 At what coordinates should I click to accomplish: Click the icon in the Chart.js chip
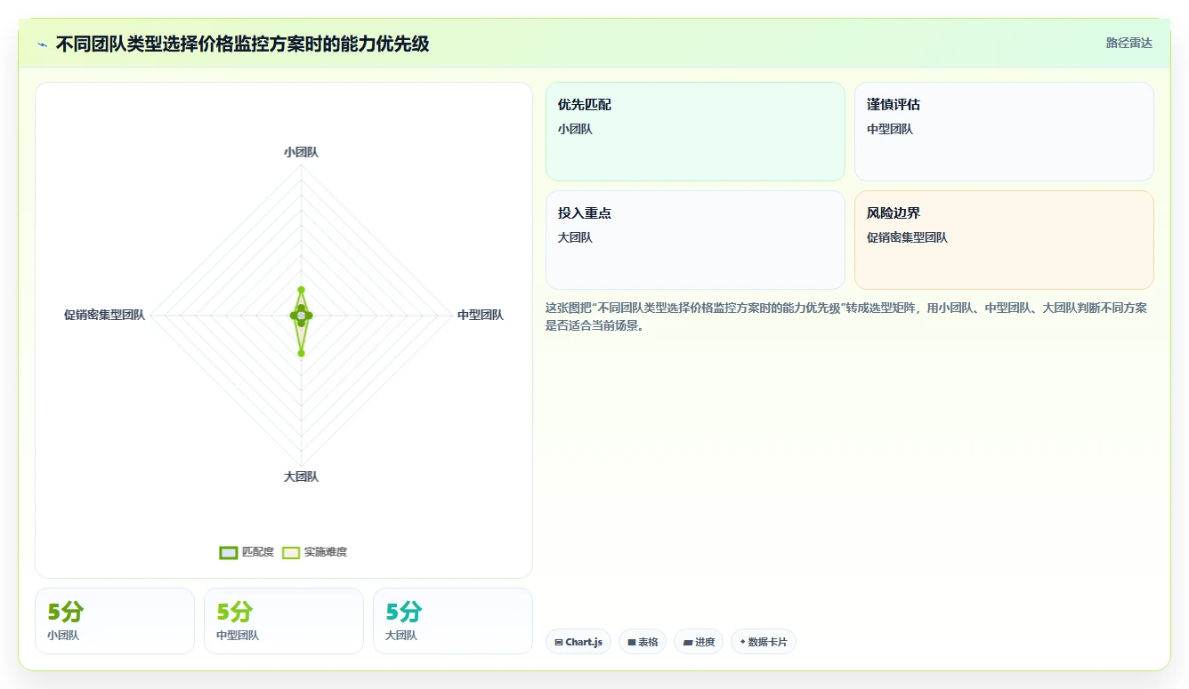pyautogui.click(x=559, y=642)
